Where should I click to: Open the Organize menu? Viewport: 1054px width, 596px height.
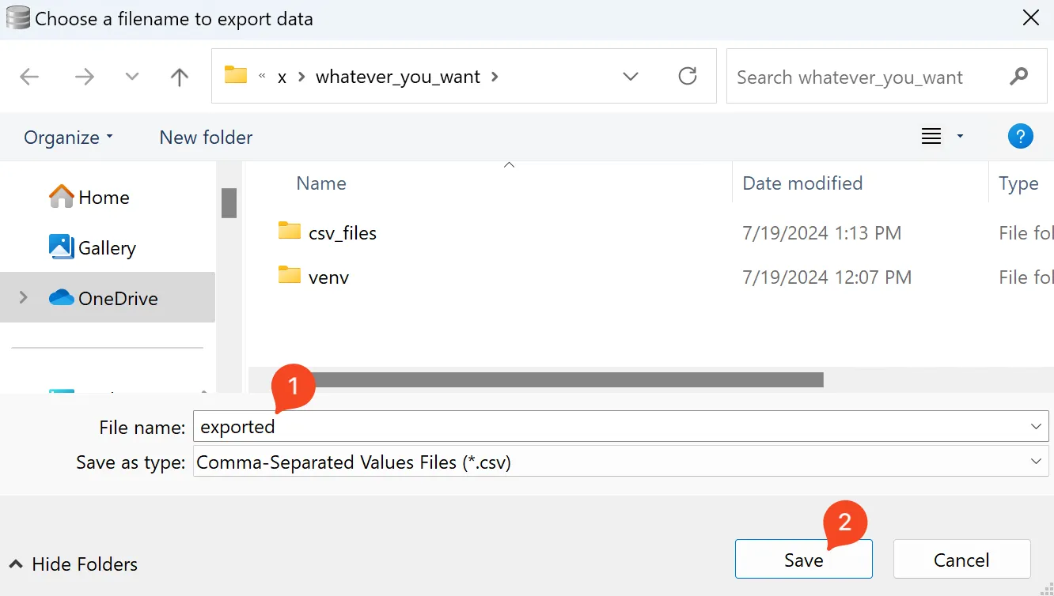coord(69,138)
